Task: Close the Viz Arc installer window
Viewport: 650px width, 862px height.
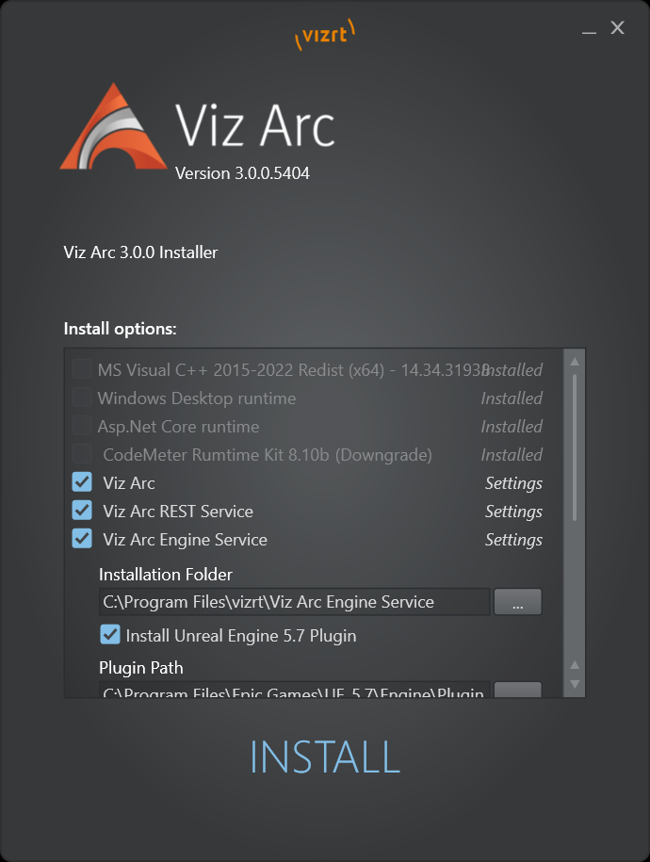Action: click(618, 27)
